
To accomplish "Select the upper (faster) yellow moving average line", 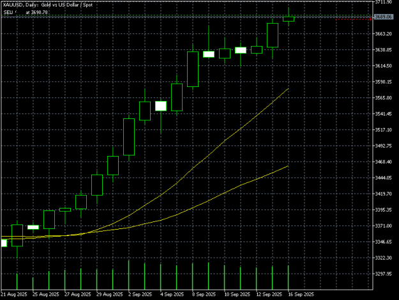I will (209, 155).
